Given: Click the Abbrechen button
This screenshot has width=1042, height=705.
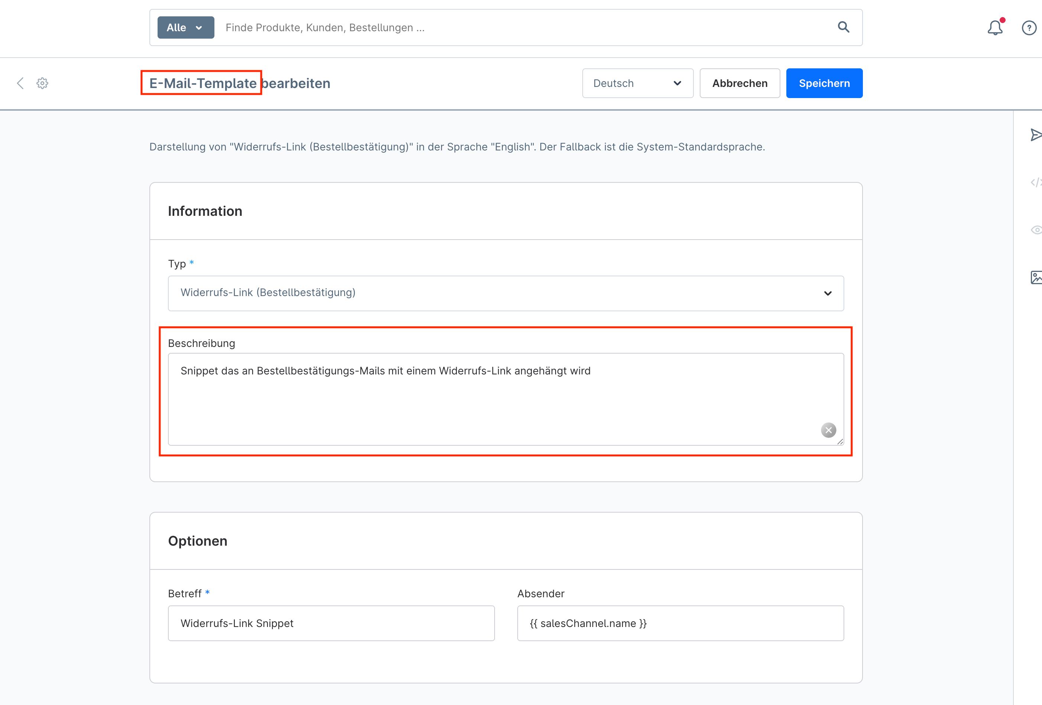Looking at the screenshot, I should [x=740, y=83].
